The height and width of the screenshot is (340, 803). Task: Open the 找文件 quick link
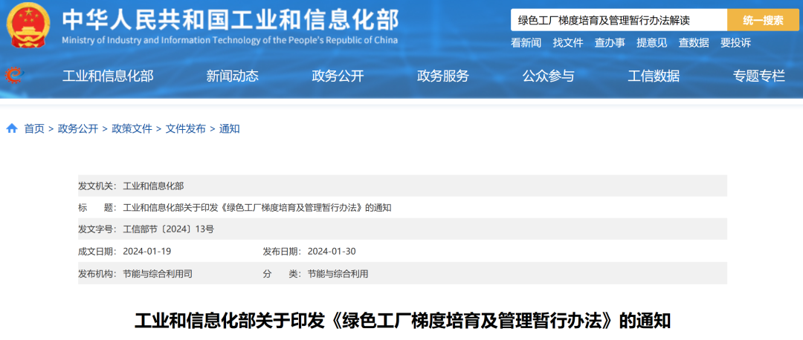tap(568, 42)
